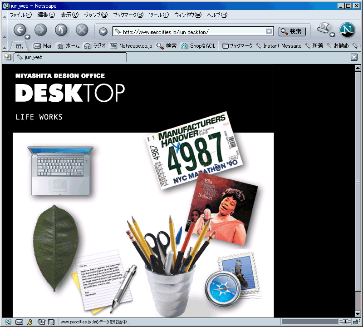Click the laptop image on the page
The width and height of the screenshot is (363, 327).
click(60, 171)
